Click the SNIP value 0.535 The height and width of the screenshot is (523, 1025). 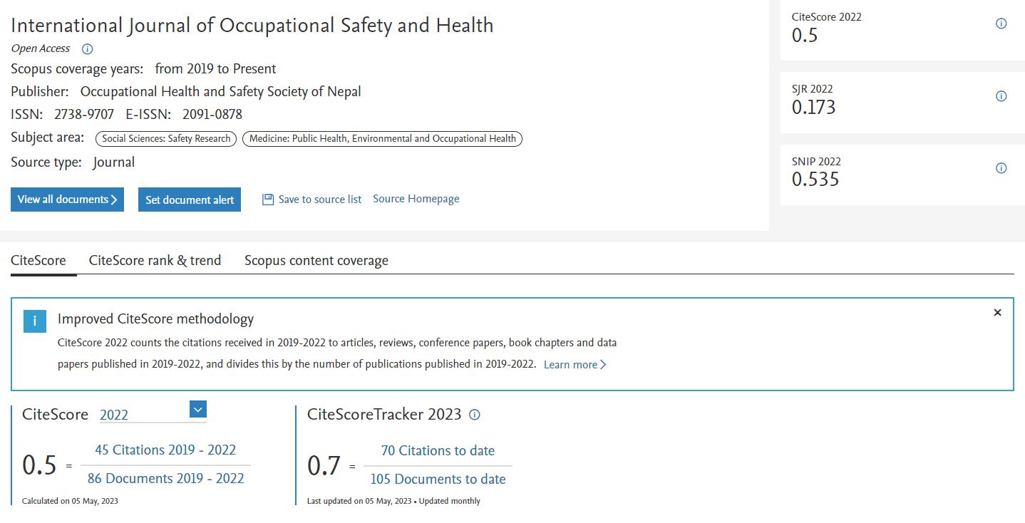815,180
